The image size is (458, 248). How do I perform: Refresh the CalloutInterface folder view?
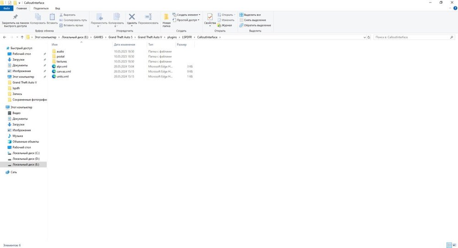[x=369, y=37]
